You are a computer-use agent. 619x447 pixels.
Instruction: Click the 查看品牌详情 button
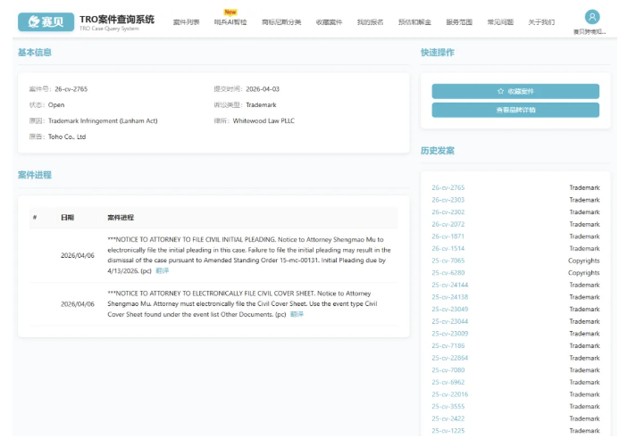coord(515,110)
